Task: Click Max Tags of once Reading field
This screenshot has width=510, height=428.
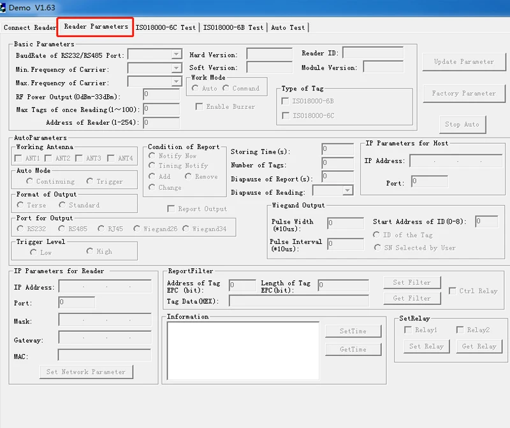Action: pyautogui.click(x=161, y=109)
